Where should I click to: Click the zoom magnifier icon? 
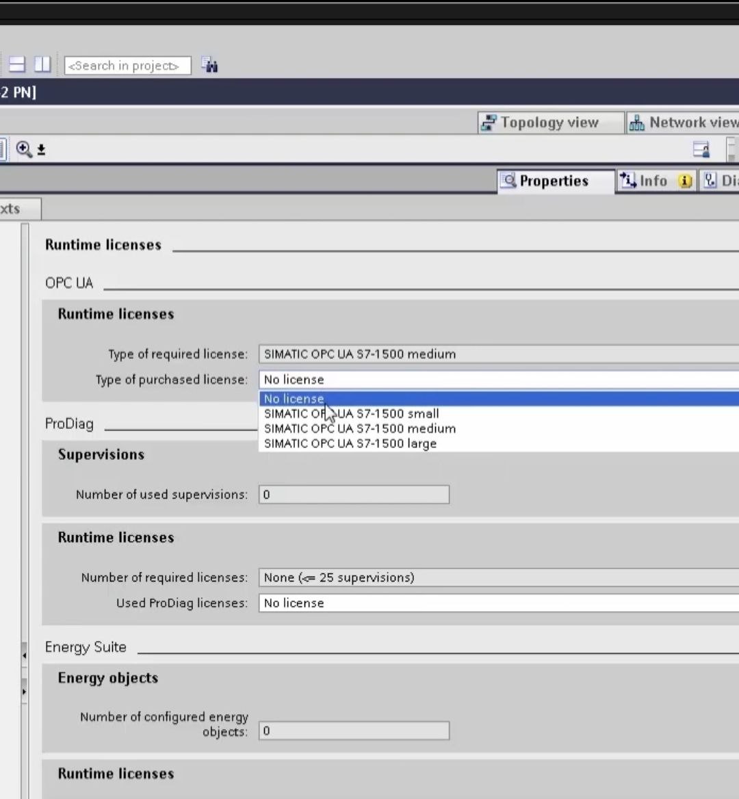coord(23,149)
